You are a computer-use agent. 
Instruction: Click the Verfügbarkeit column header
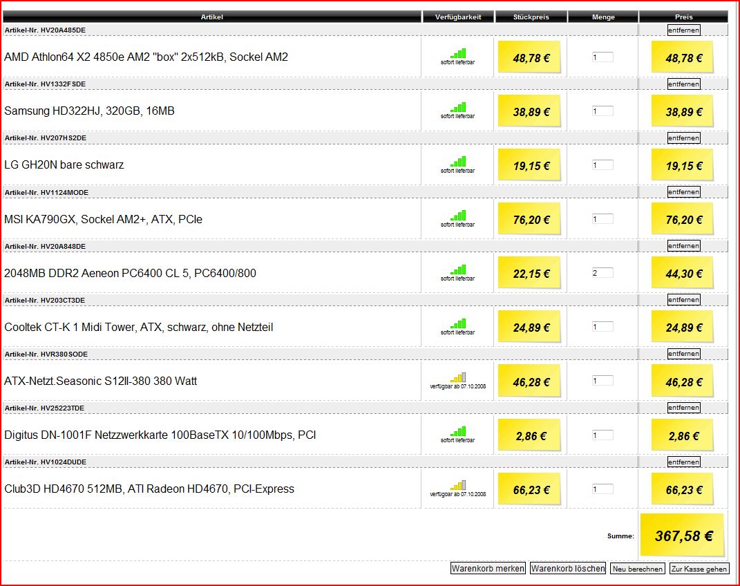(x=458, y=17)
